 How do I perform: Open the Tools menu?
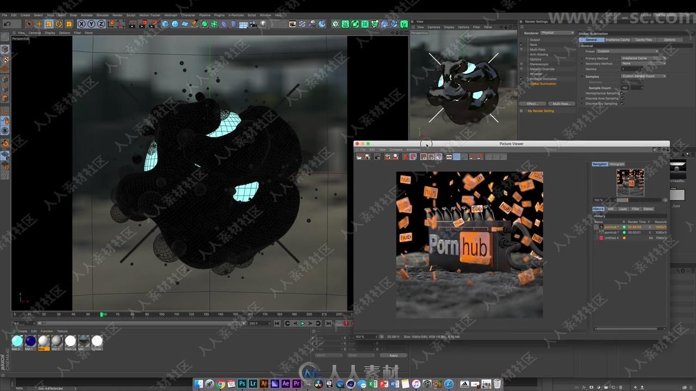(x=50, y=15)
